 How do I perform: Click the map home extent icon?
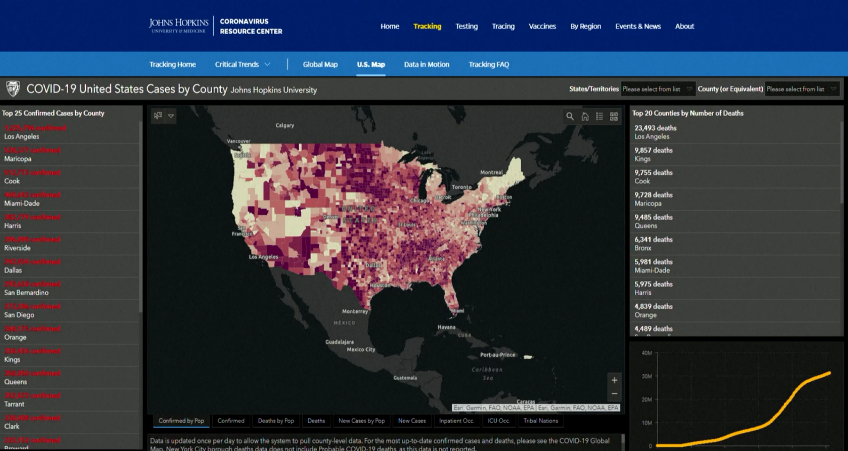[585, 116]
